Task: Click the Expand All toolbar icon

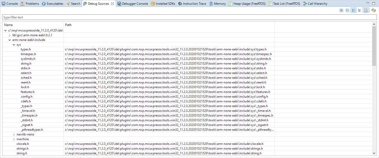Action: [x=342, y=10]
